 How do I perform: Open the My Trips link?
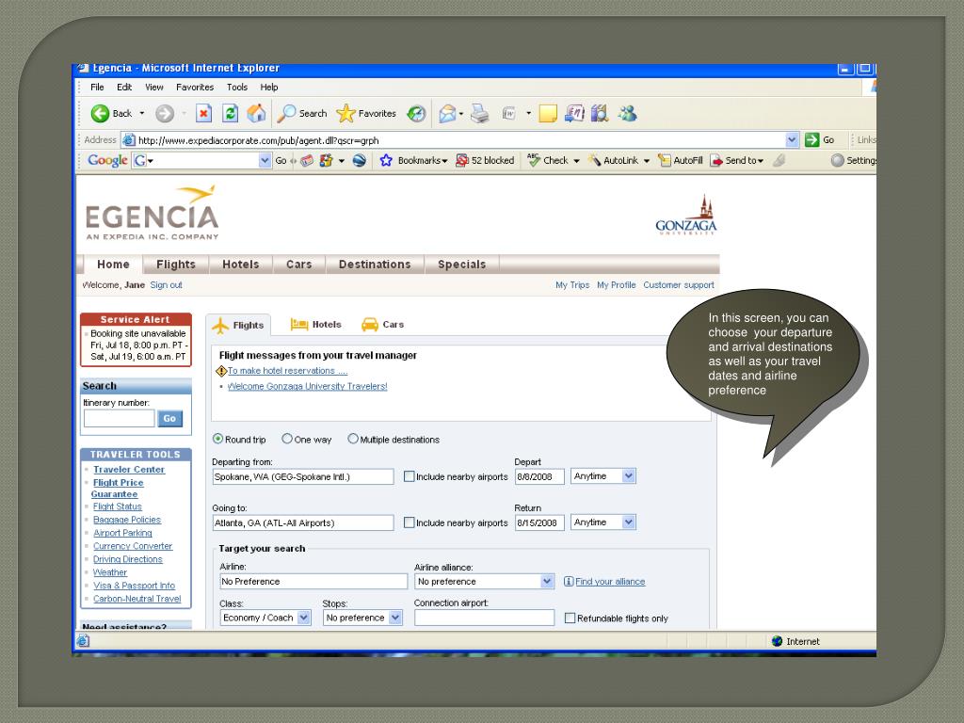572,284
